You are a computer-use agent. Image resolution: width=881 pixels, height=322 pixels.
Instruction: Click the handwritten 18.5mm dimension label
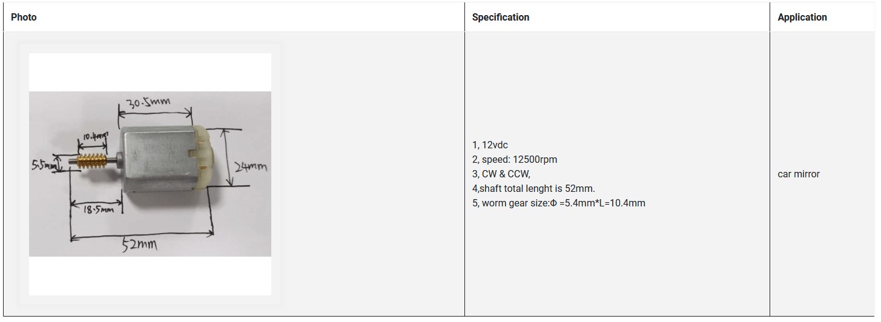99,209
